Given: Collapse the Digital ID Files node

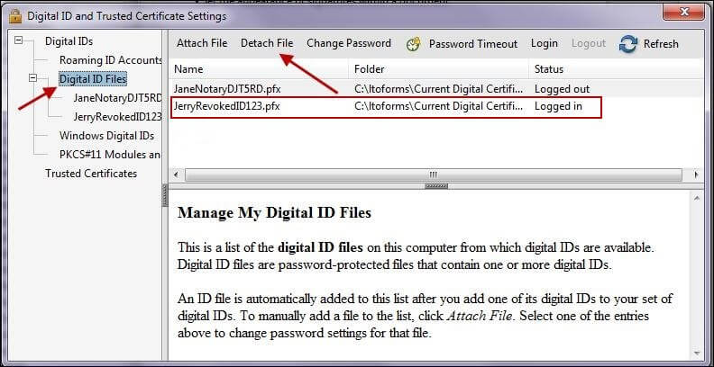Looking at the screenshot, I should [x=34, y=79].
